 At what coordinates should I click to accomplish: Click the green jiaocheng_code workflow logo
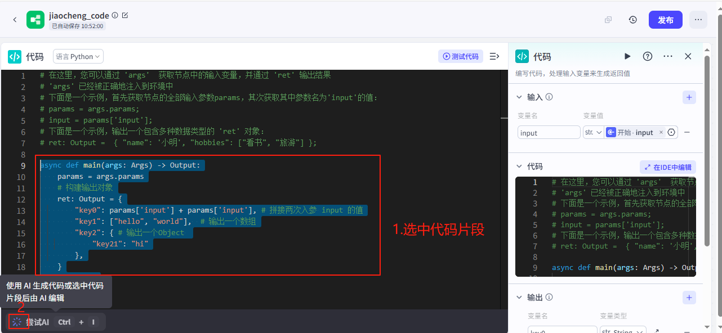[x=35, y=20]
